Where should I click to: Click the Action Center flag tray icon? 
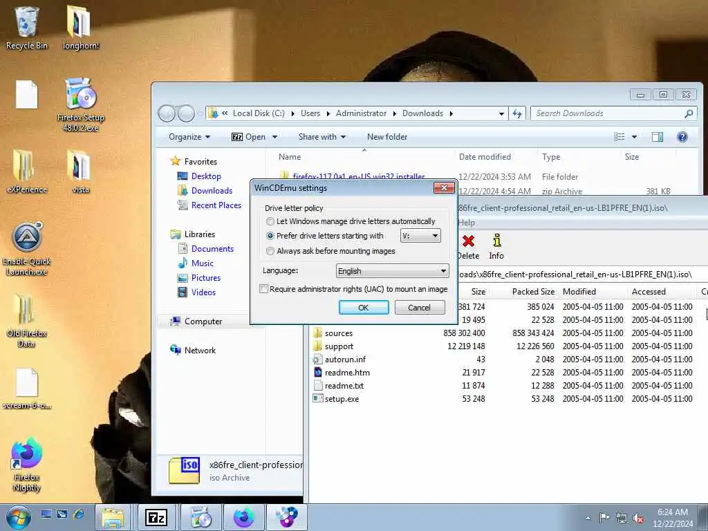point(604,518)
